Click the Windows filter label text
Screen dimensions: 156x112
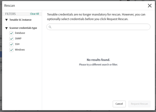tap(20, 49)
